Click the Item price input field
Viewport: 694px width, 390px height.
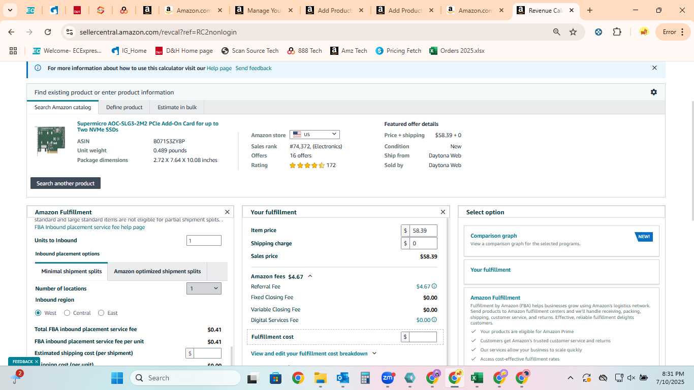coord(423,231)
